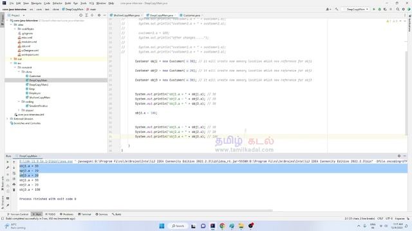Click the Run console horizontal scrollbar

point(146,210)
